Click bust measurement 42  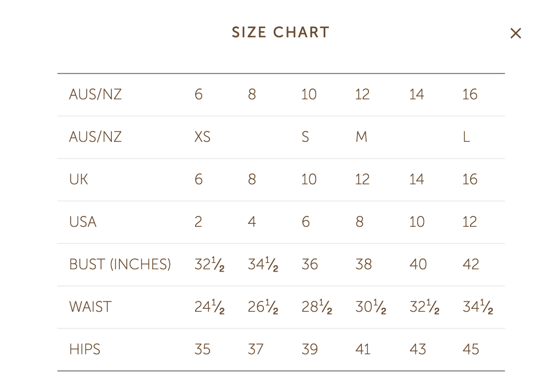click(x=471, y=264)
